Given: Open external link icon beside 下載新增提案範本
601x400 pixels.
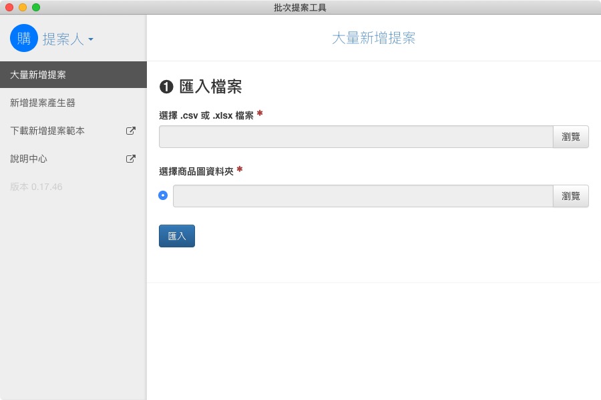Looking at the screenshot, I should (131, 131).
